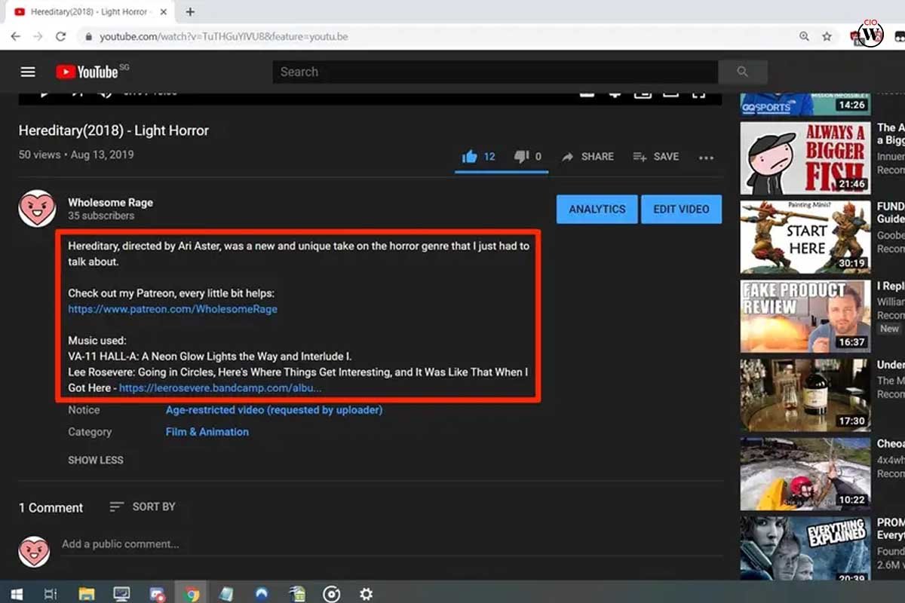This screenshot has height=603, width=905.
Task: Share the Hereditary video
Action: 587,157
